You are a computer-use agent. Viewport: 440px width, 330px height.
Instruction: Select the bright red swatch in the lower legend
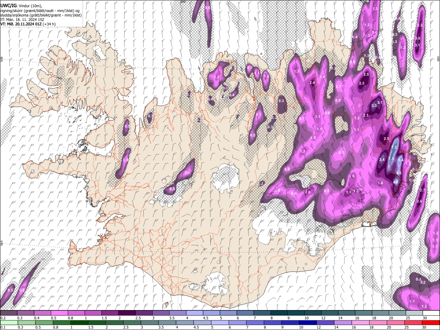click(430, 322)
